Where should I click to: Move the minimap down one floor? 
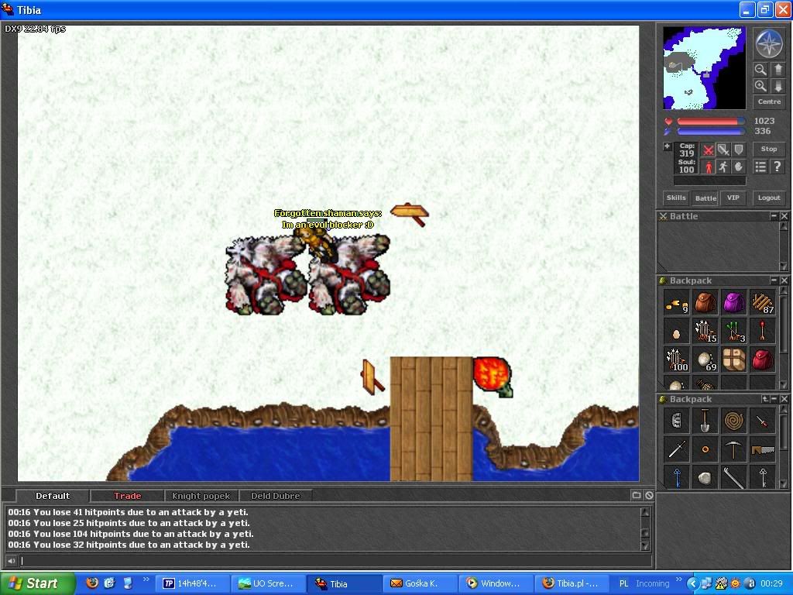coord(778,86)
